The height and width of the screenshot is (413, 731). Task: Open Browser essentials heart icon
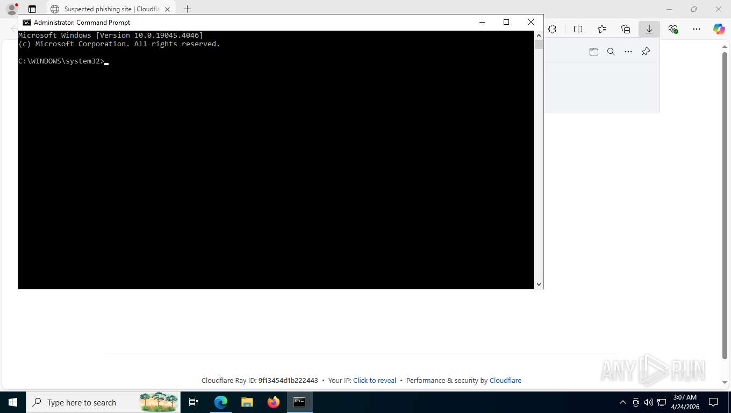(x=673, y=29)
